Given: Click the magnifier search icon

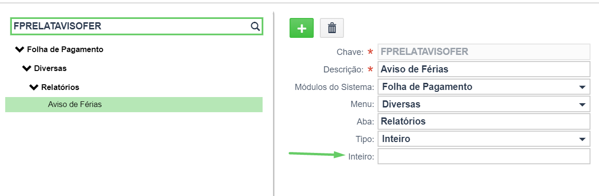Looking at the screenshot, I should click(x=255, y=27).
